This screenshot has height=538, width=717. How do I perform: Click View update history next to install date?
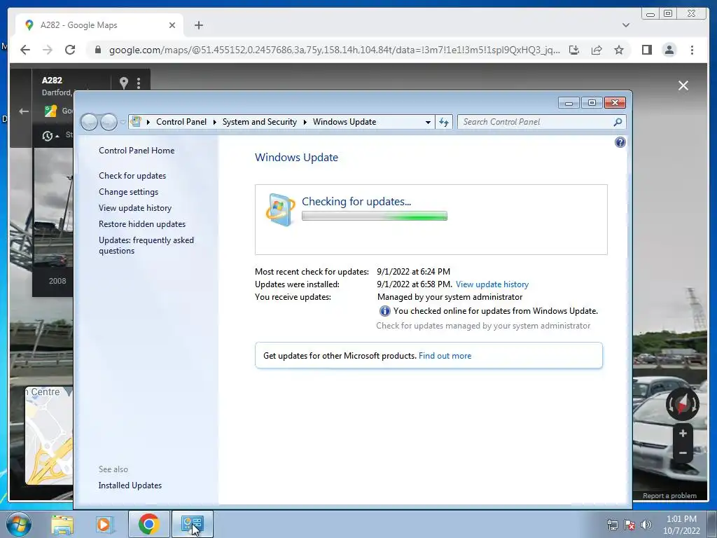coord(492,284)
